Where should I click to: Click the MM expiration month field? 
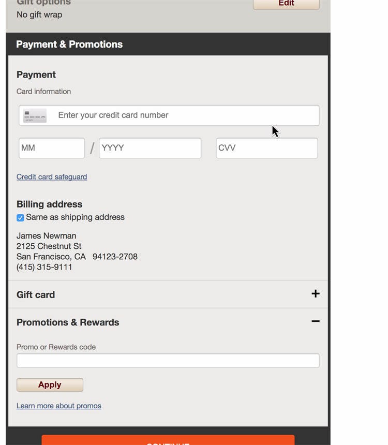(52, 148)
